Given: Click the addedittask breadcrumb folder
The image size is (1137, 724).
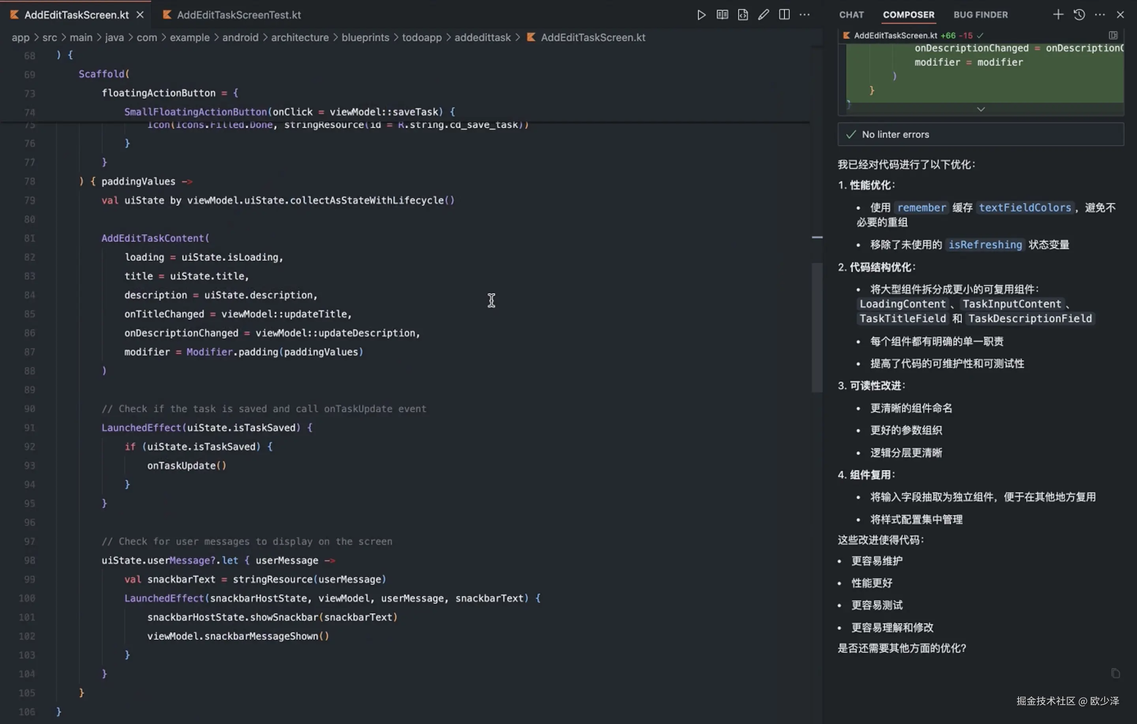Looking at the screenshot, I should [x=482, y=38].
